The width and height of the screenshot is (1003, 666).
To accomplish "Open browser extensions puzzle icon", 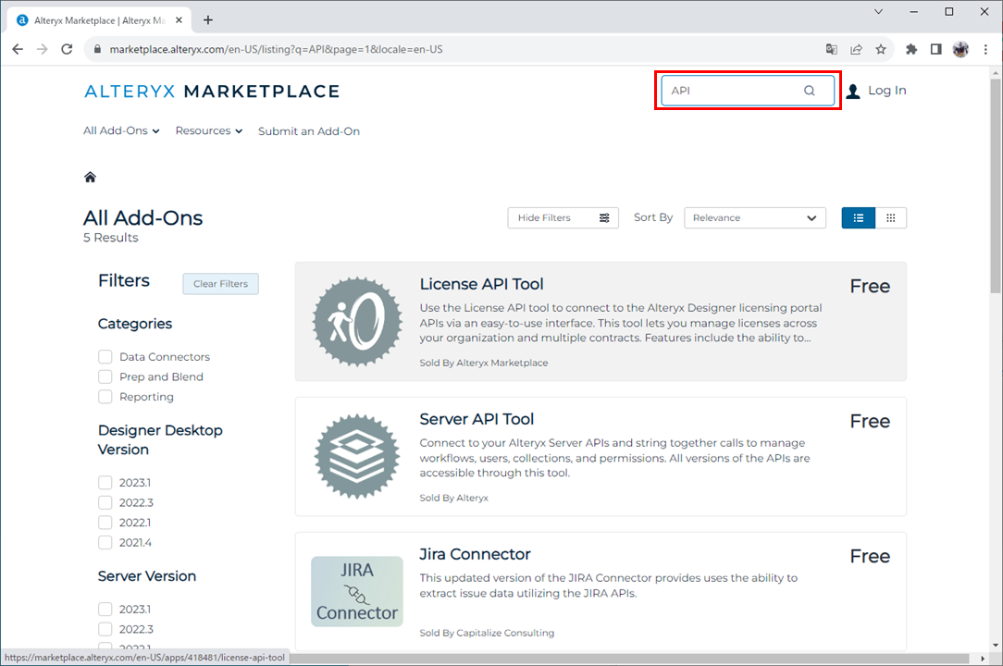I will tap(911, 49).
